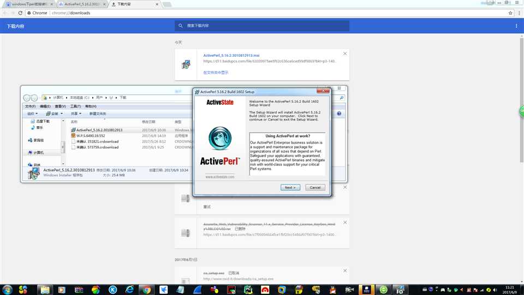The height and width of the screenshot is (295, 524).
Task: Remove ActivePerl download entry from Chrome list
Action: (345, 54)
